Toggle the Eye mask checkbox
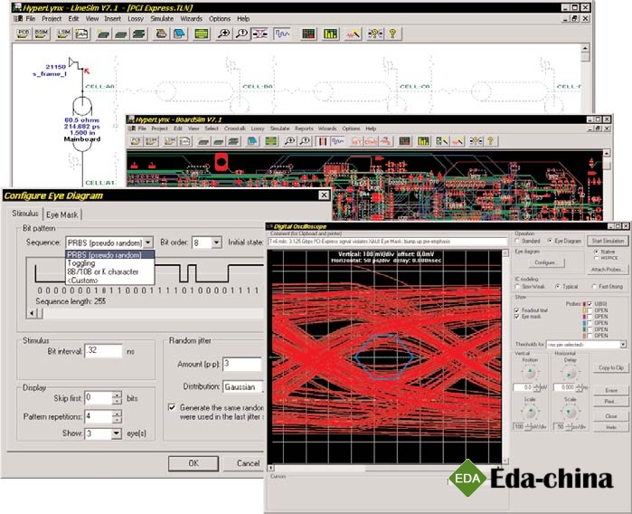Viewport: 632px width, 514px height. 517,317
